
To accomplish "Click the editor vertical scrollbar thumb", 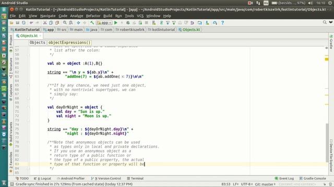I will (327, 143).
